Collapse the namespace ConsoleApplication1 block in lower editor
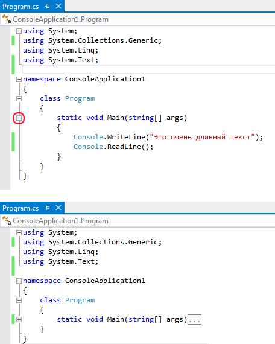This screenshot has height=344, width=275. (19, 281)
